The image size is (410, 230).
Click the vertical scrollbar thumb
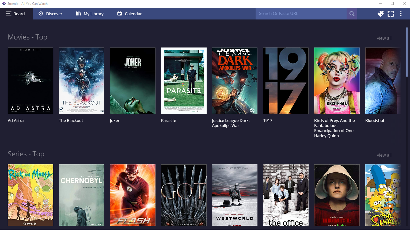[x=407, y=52]
